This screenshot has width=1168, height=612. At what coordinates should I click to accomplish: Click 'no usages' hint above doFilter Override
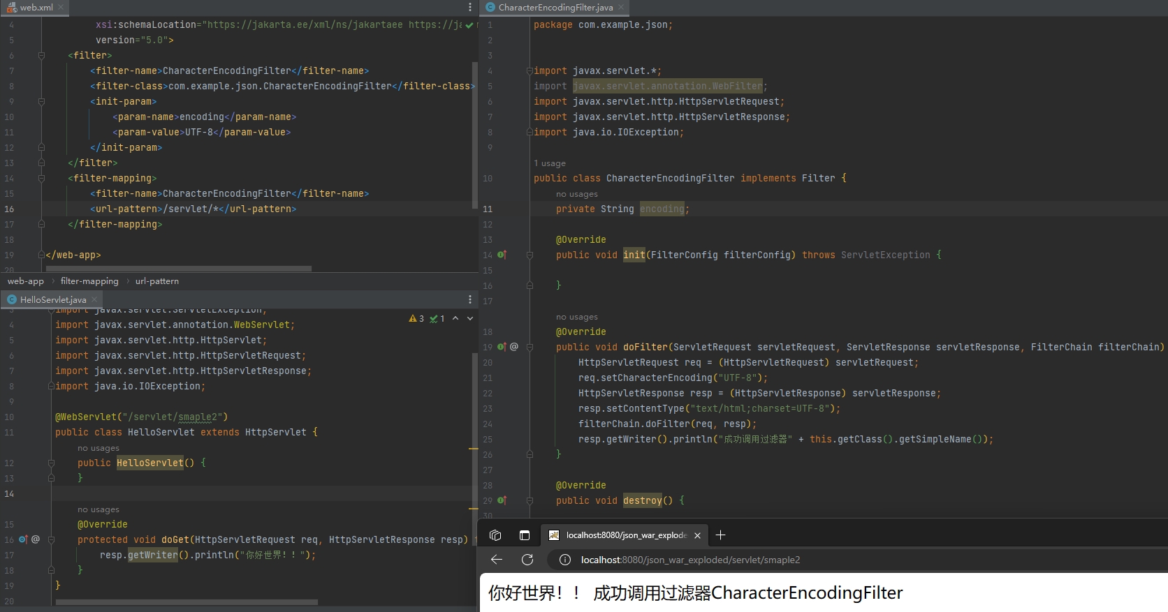pos(577,317)
